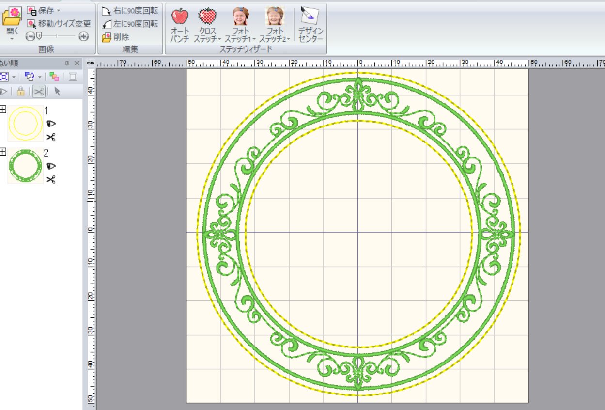This screenshot has width=605, height=410.
Task: Select the yellow circles thumbnail of item 1
Action: tap(25, 123)
